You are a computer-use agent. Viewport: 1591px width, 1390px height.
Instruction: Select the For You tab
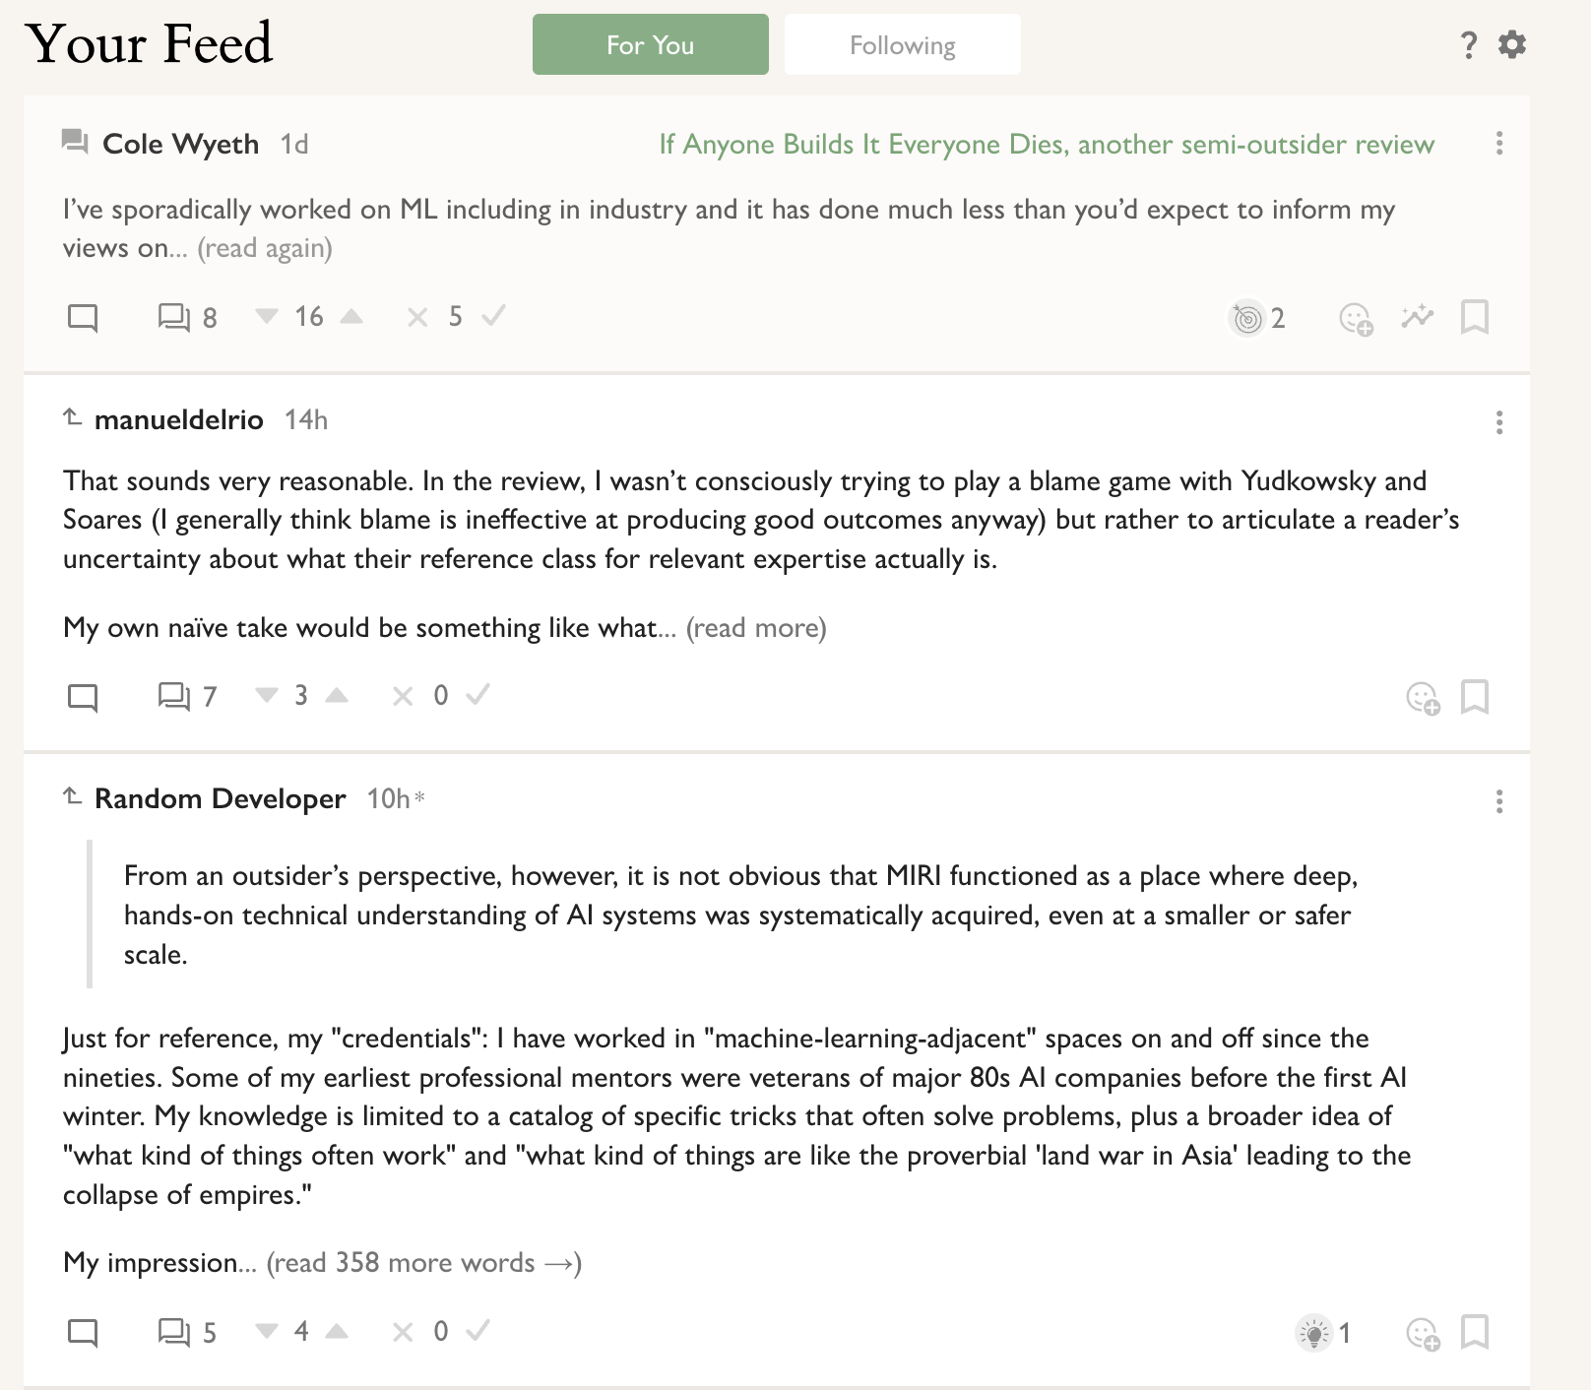click(650, 45)
